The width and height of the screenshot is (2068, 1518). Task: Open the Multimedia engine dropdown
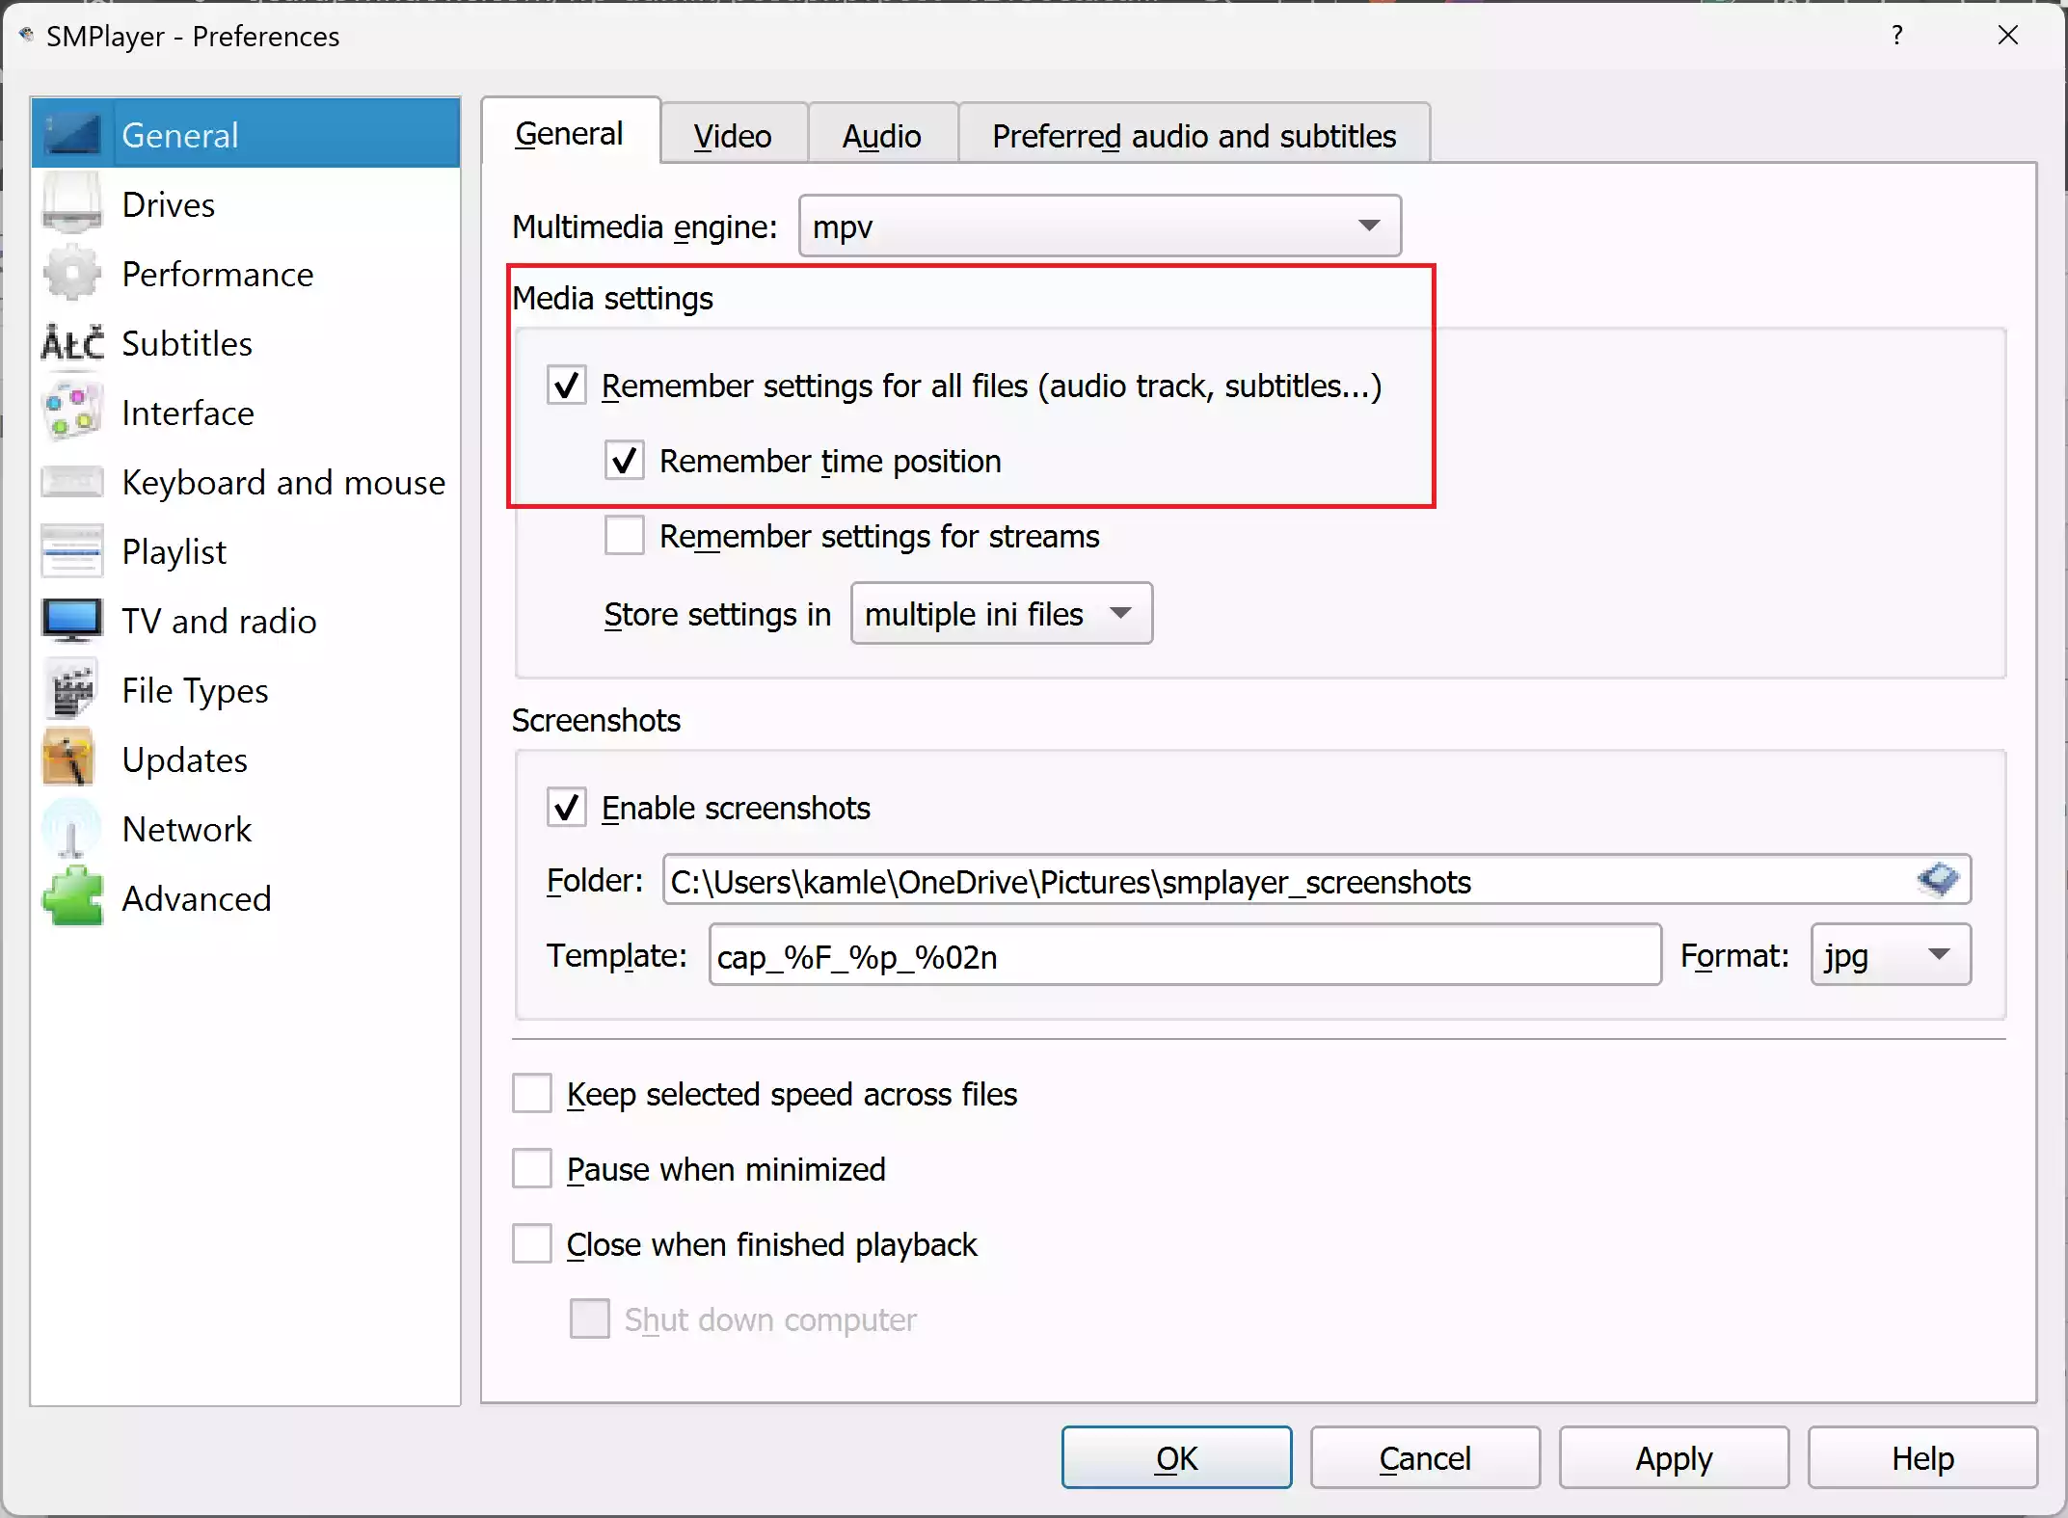tap(1098, 226)
